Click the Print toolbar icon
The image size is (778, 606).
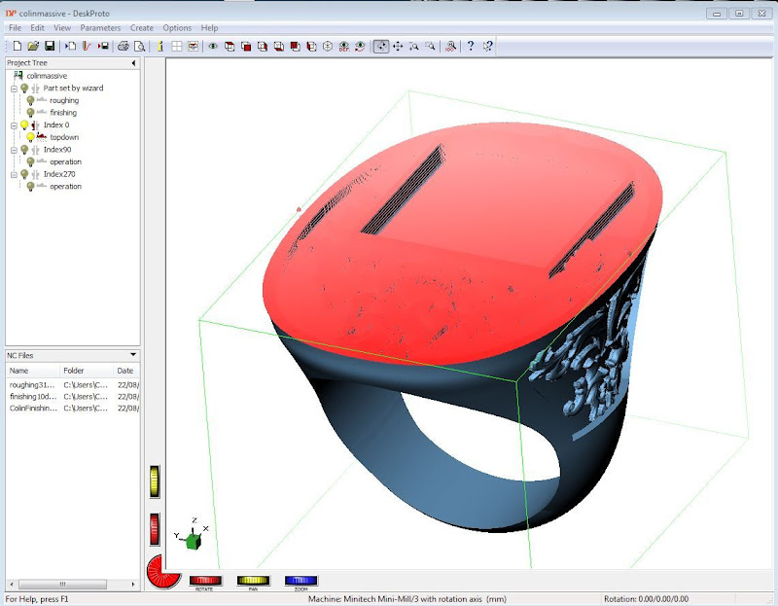tap(124, 46)
